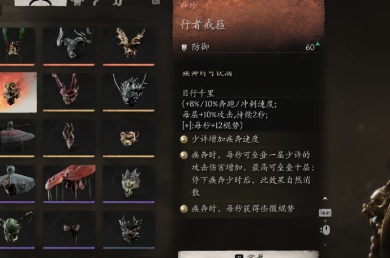Click the up arrow of description scroll

tap(325, 198)
